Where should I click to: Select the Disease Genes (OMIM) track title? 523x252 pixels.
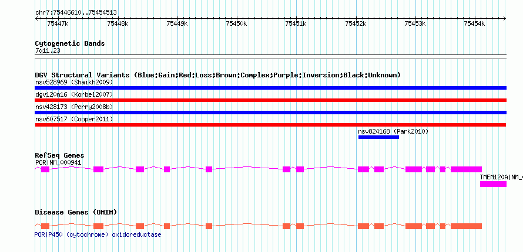pos(76,212)
